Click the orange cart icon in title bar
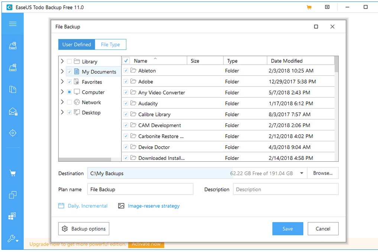The width and height of the screenshot is (378, 252). [x=309, y=7]
